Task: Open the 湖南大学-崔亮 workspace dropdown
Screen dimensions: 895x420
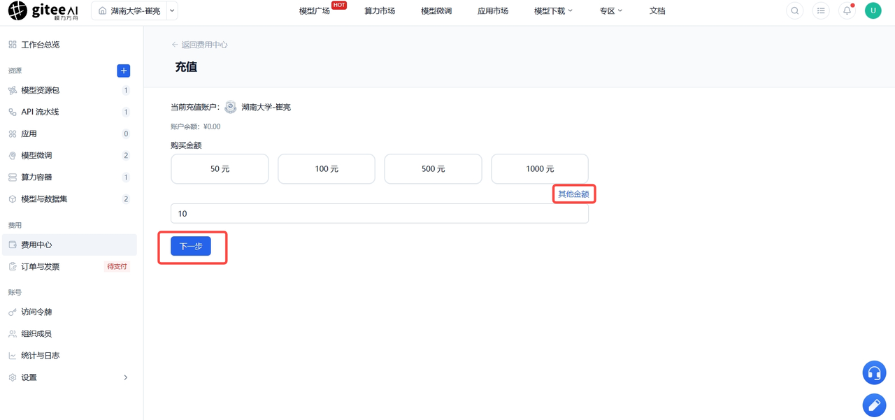Action: pos(134,11)
